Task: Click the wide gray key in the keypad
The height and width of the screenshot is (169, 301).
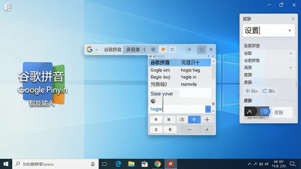Action: 191,130
